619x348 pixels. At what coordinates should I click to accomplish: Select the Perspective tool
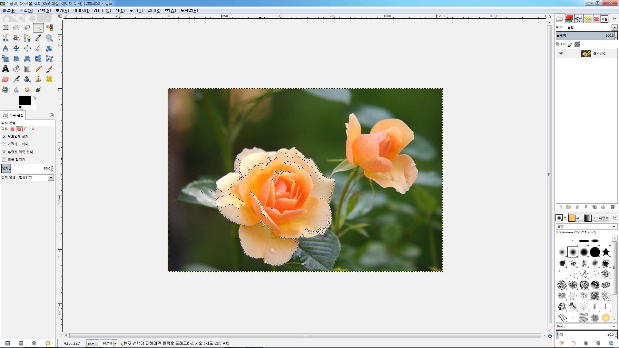point(27,59)
